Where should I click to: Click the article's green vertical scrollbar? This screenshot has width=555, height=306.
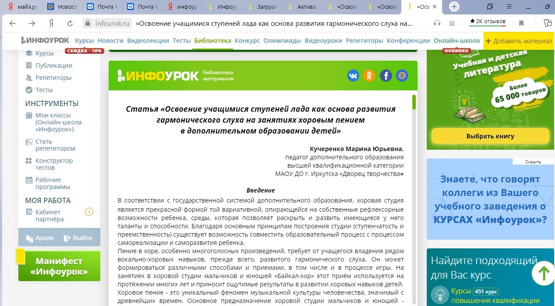(x=414, y=102)
